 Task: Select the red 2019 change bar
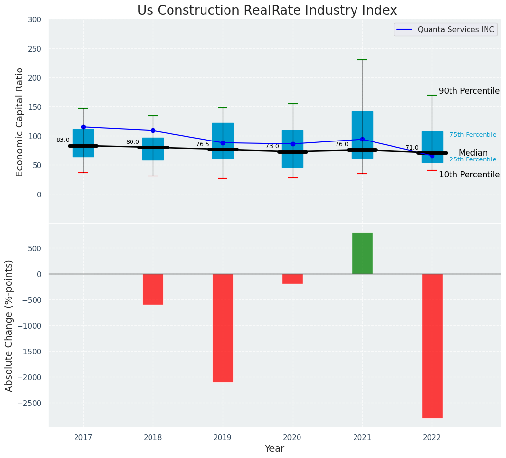coord(223,328)
